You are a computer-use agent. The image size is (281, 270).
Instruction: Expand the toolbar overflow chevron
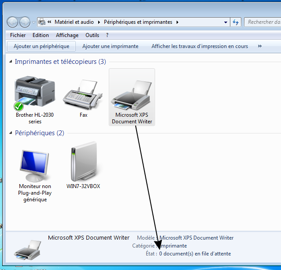point(259,46)
